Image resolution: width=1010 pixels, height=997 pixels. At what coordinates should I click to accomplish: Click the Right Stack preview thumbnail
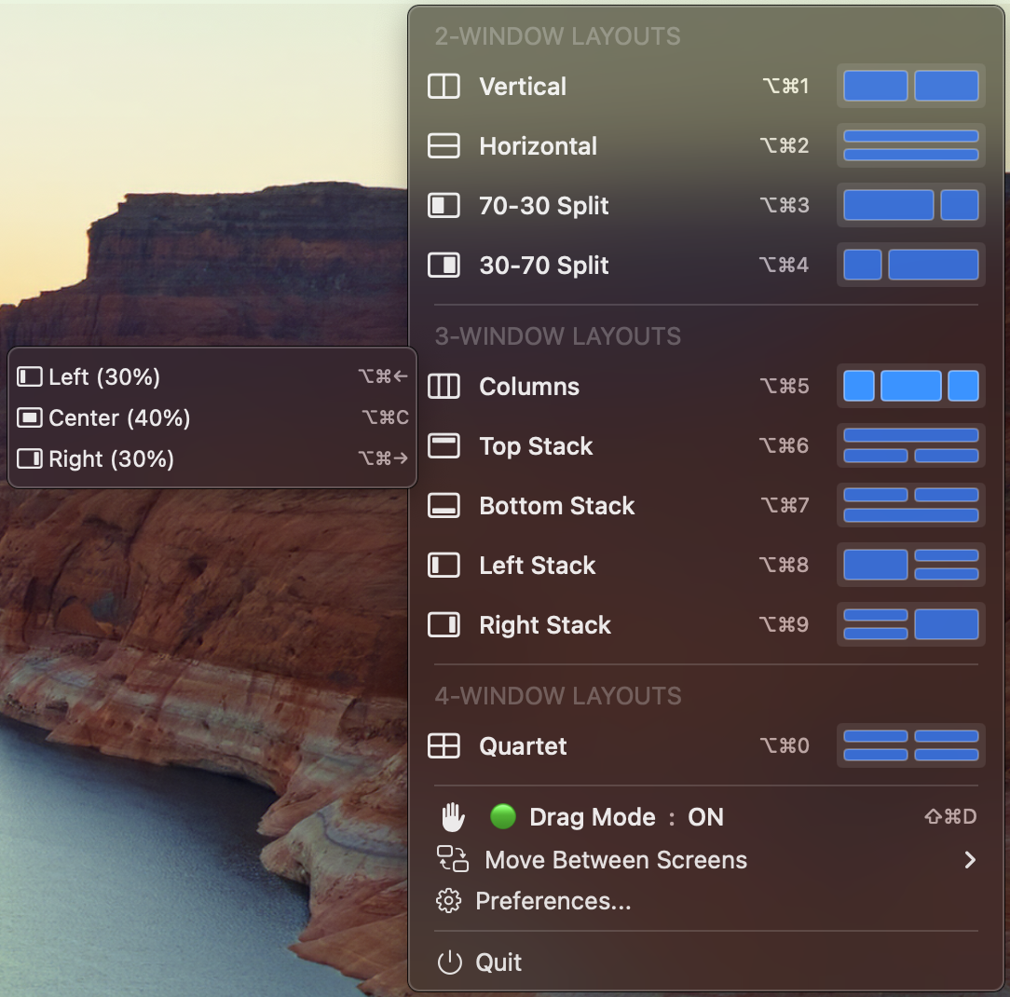[911, 624]
